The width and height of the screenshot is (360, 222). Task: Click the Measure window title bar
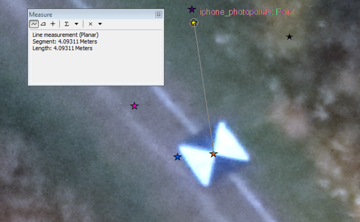point(92,15)
